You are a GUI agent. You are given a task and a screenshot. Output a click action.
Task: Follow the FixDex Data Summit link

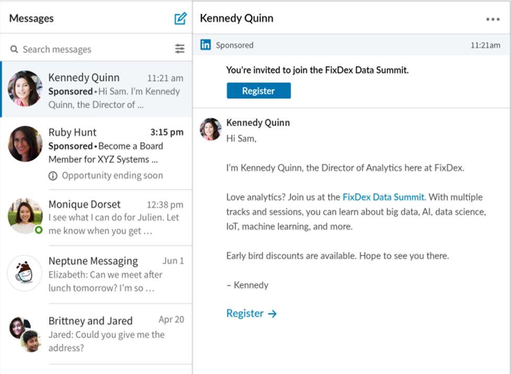pyautogui.click(x=383, y=197)
